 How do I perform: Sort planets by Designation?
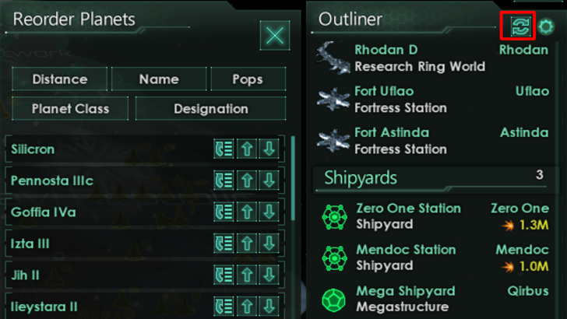[210, 109]
